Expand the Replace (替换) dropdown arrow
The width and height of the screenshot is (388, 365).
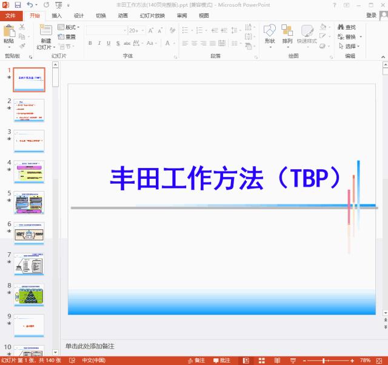361,36
